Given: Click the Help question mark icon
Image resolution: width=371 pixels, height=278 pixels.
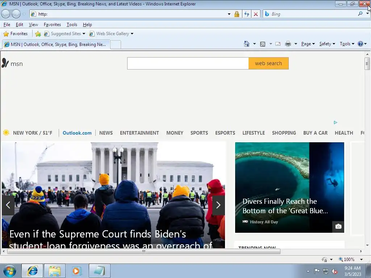Looking at the screenshot, I should [x=360, y=44].
